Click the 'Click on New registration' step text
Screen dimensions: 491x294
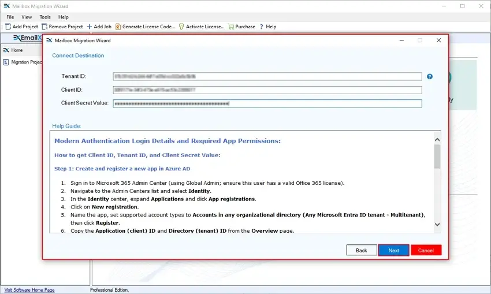105,207
